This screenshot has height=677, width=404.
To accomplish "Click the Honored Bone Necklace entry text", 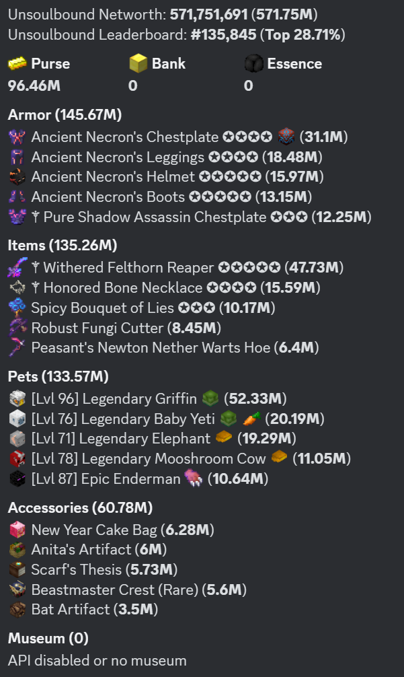I will (x=149, y=288).
